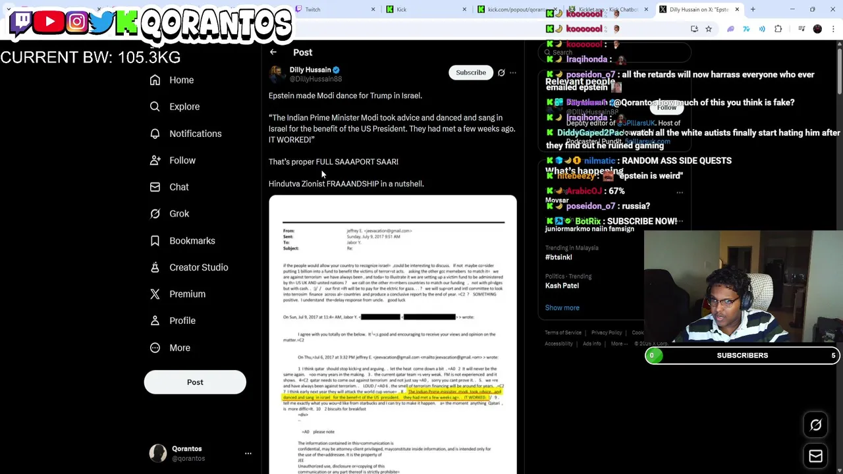Click the white Post button in sidebar
The width and height of the screenshot is (843, 474).
click(195, 382)
